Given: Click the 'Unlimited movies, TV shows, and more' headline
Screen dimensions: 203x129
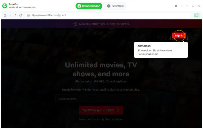Looking at the screenshot, I should (101, 69).
